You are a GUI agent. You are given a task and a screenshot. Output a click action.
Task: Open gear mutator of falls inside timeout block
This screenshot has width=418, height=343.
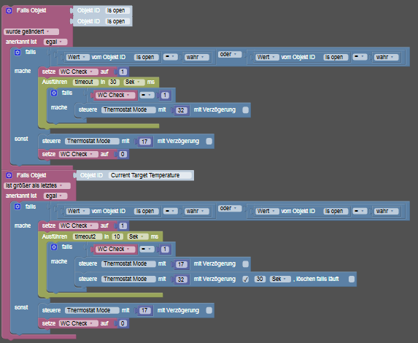(x=54, y=93)
